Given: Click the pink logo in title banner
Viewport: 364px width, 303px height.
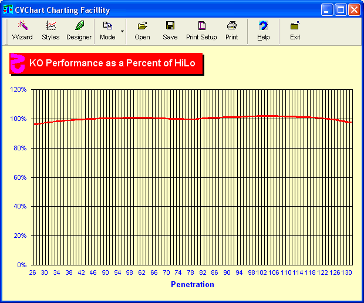Looking at the screenshot, I should 18,63.
